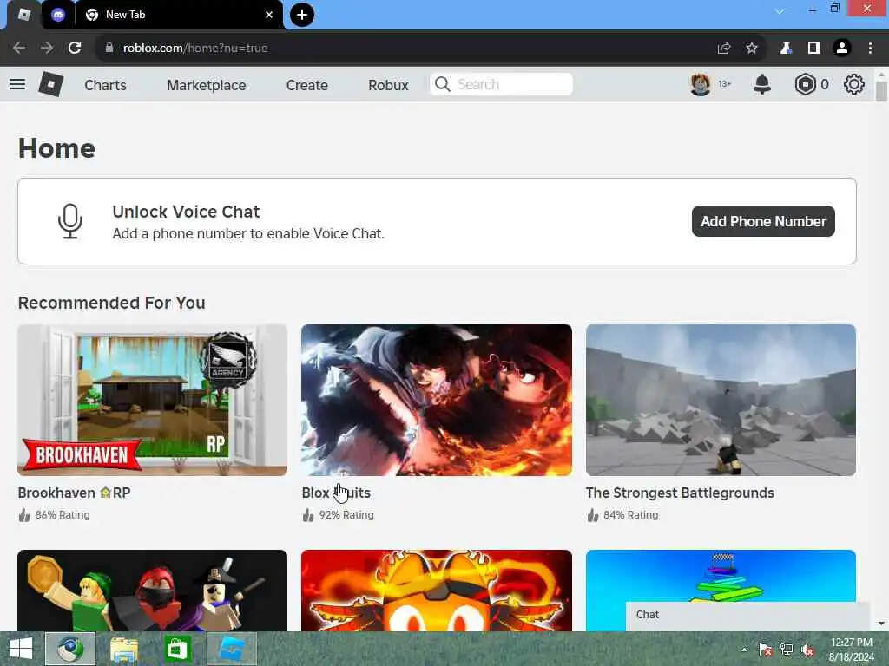The height and width of the screenshot is (666, 889).
Task: Click the share page icon
Action: click(724, 49)
